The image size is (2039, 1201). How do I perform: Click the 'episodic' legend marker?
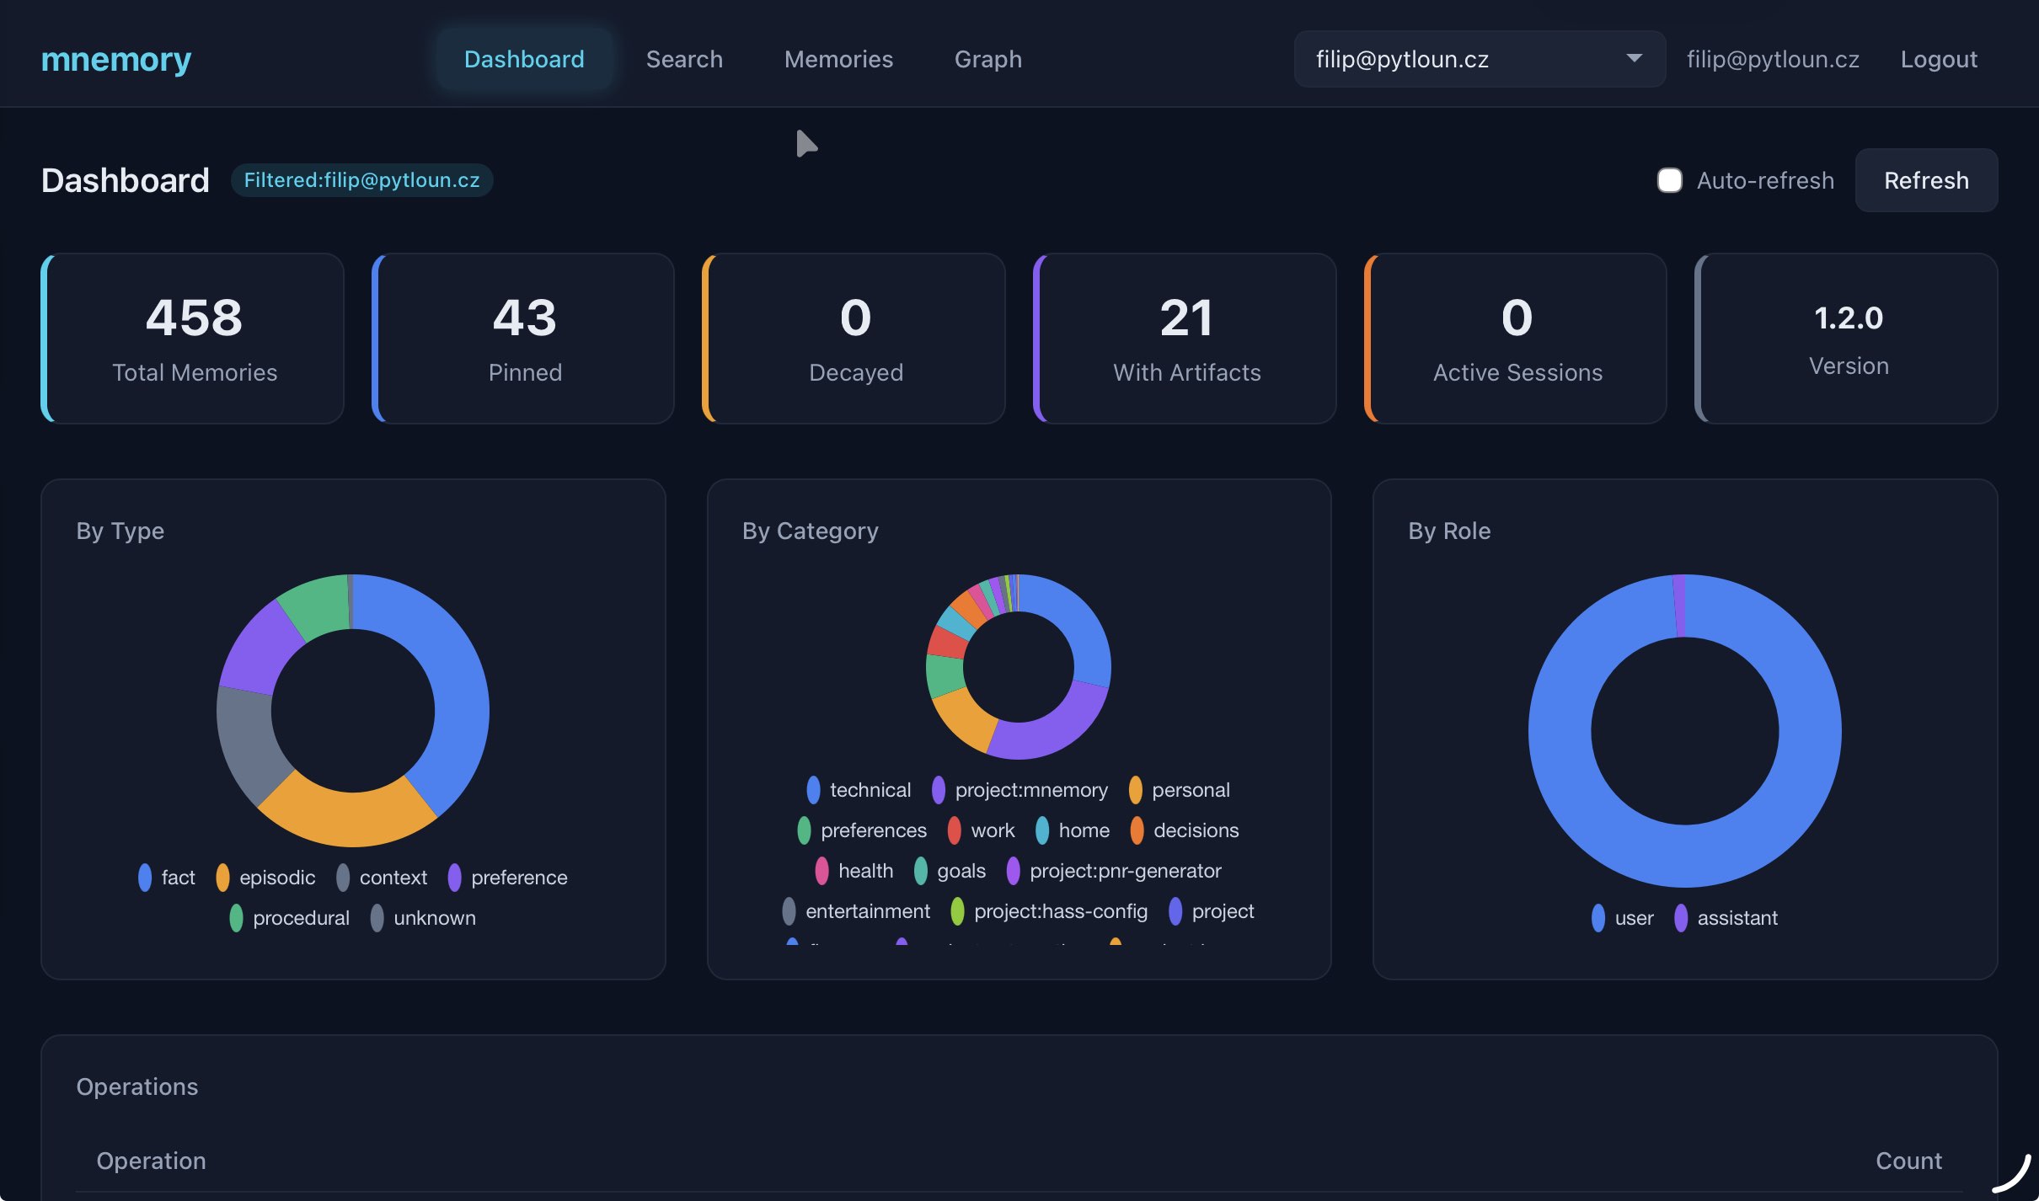[x=223, y=877]
